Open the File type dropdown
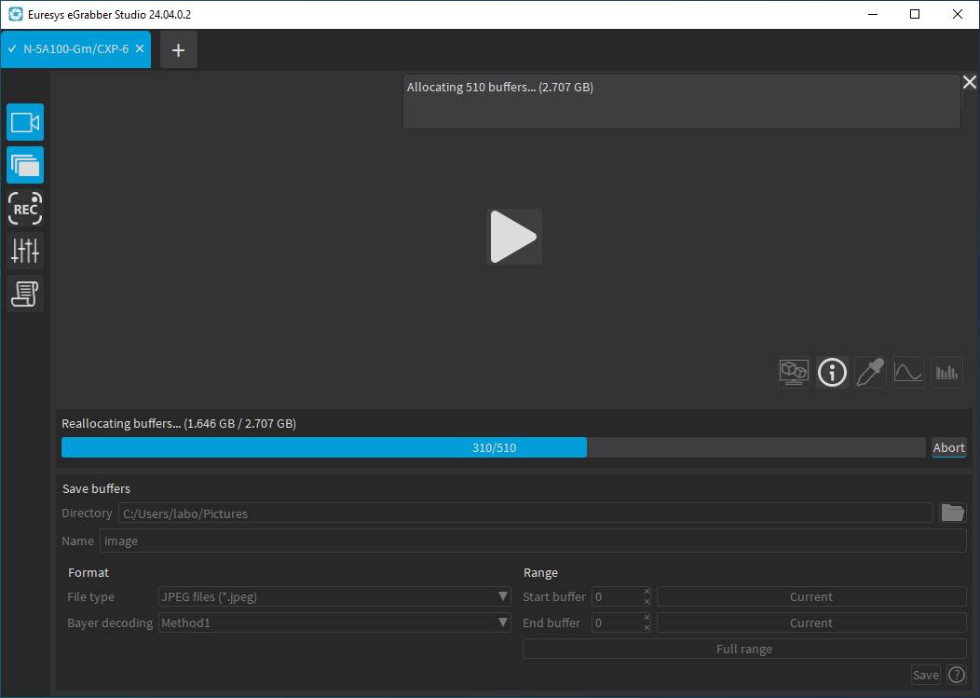 pos(334,596)
